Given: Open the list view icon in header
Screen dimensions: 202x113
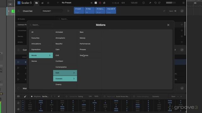Looking at the screenshot, I should (x=48, y=3).
